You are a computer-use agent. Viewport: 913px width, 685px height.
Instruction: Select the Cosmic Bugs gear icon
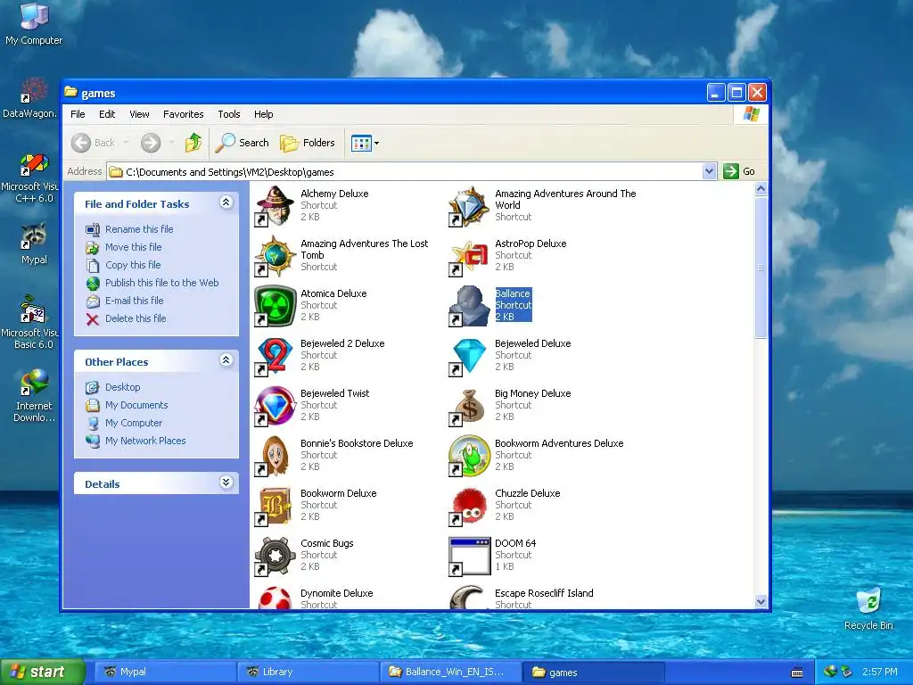pos(275,557)
